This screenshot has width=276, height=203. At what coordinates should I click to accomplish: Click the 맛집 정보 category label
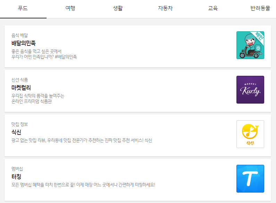20,124
